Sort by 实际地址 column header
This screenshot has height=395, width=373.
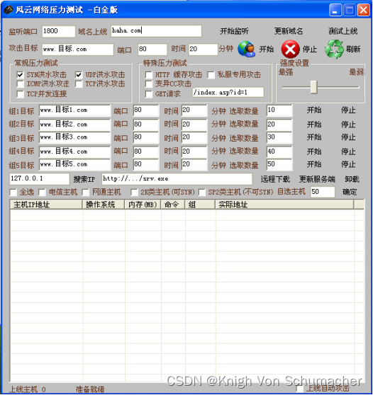pos(284,205)
